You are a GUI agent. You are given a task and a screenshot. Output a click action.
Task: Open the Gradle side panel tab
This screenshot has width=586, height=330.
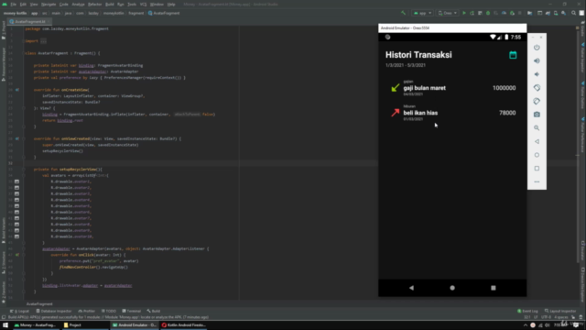click(x=582, y=28)
